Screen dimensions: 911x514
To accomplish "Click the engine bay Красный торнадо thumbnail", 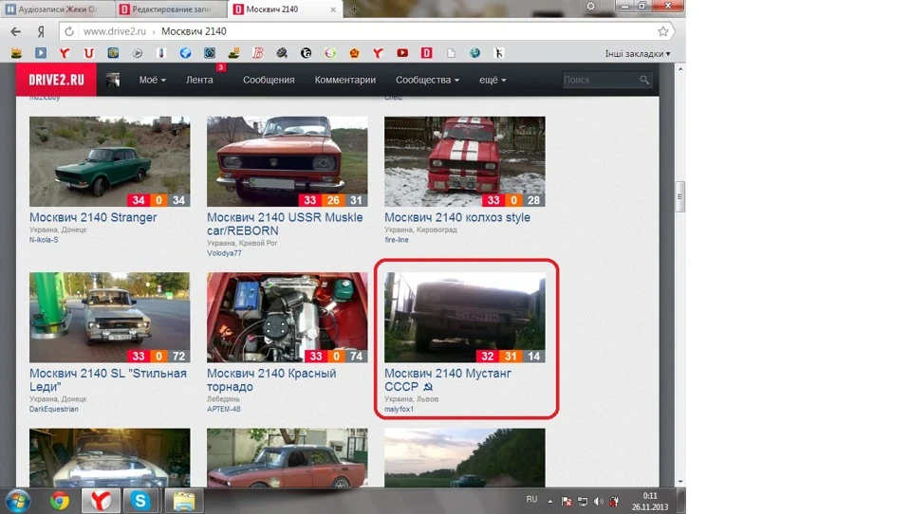I will click(287, 318).
